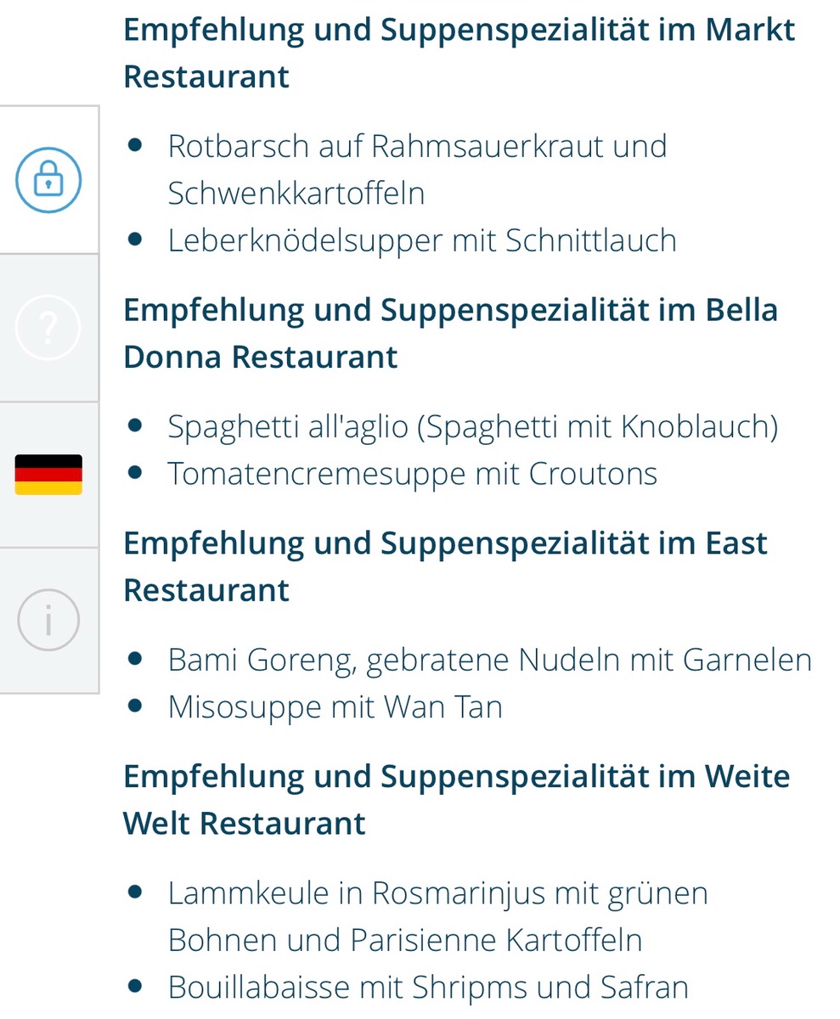Click the padlock login icon
Viewport: 840px width, 1019px height.
48,180
